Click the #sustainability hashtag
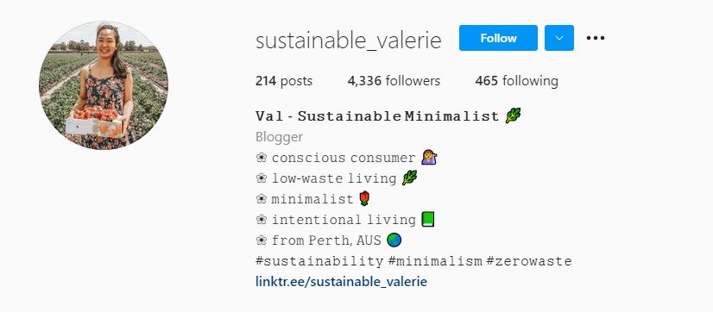This screenshot has height=312, width=713. 319,261
